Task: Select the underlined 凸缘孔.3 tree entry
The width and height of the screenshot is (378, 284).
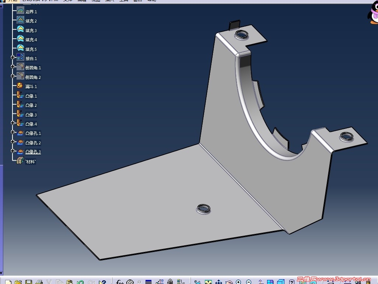Action: [33, 152]
